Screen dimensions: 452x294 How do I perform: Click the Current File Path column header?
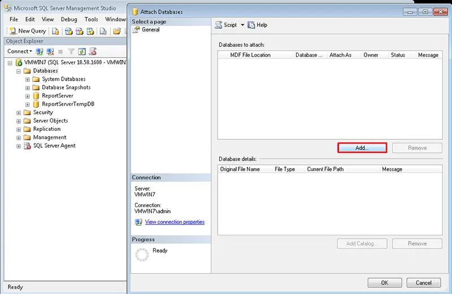point(342,169)
